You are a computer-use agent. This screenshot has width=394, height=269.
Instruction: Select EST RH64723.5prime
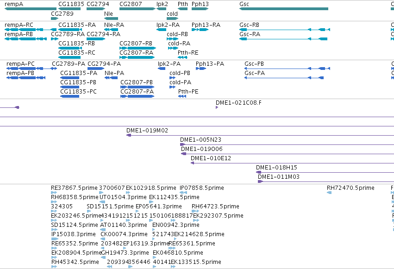click(x=195, y=211)
